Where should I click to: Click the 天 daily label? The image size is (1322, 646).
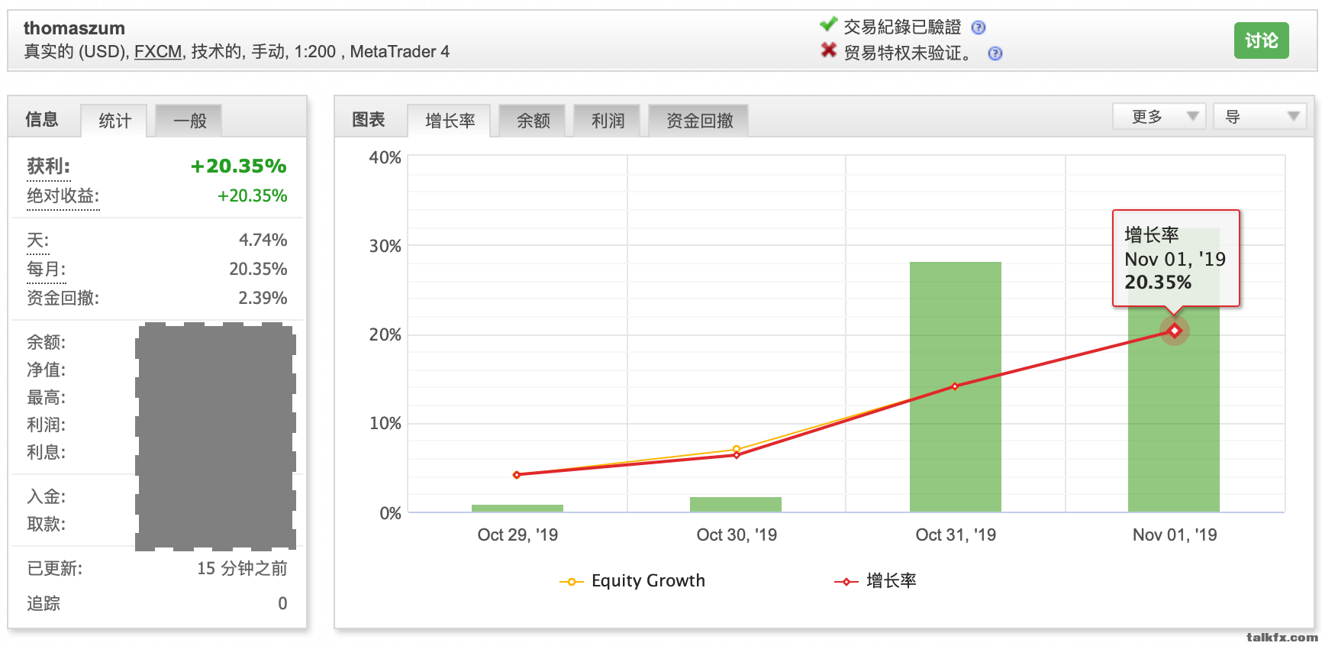[x=38, y=241]
